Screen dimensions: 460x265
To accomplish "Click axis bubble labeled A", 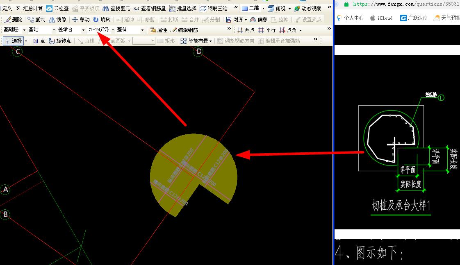I will 5,189.
